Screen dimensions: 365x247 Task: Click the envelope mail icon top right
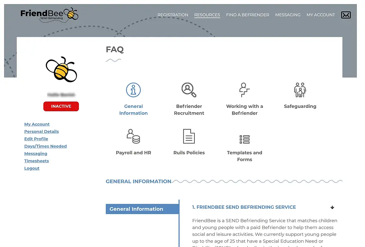[346, 15]
